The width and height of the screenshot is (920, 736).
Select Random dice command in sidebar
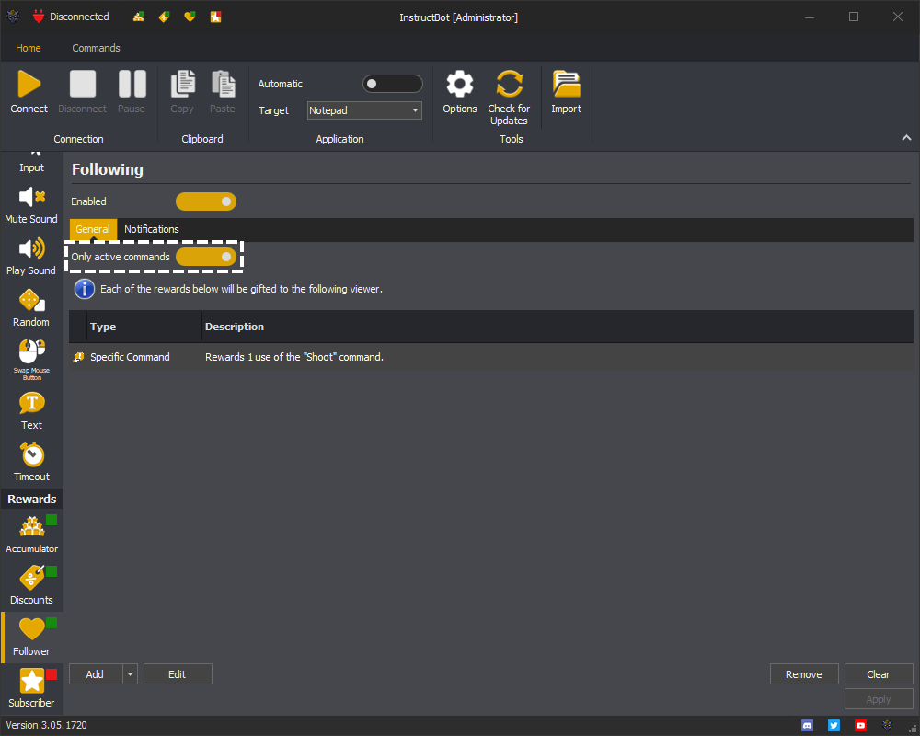31,308
